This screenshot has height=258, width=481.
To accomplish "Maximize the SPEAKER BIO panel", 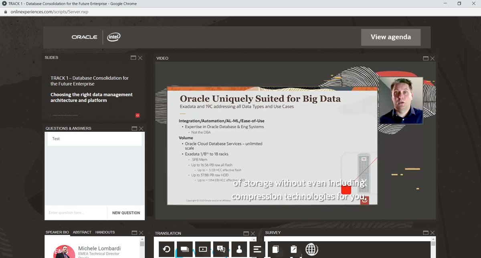I will (133, 232).
